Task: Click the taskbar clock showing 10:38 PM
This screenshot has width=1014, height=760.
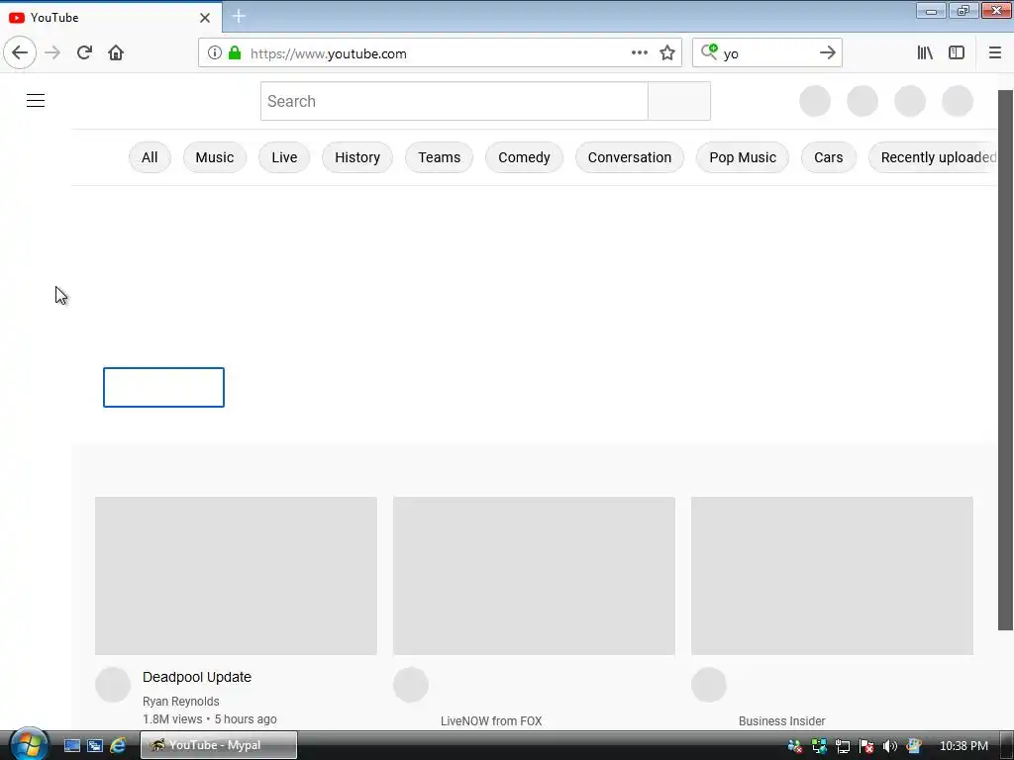Action: coord(963,746)
